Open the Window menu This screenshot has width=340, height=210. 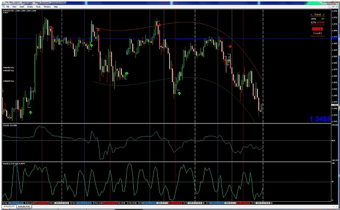click(47, 7)
